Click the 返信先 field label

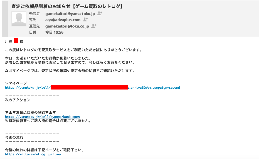tap(34, 26)
